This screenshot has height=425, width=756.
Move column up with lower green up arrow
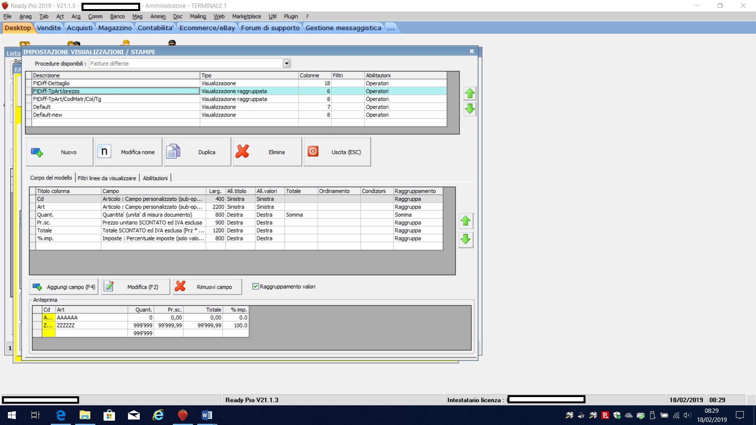[x=466, y=221]
